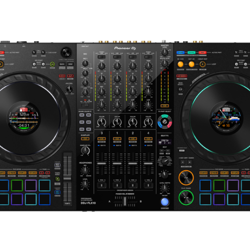Click the right jog wheel center display

pos(226,118)
